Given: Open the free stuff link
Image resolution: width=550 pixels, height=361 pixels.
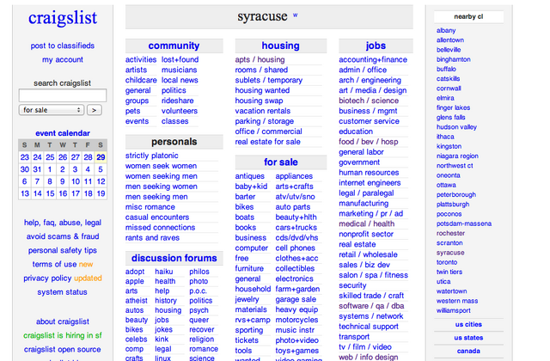Looking at the screenshot, I should tap(241, 258).
